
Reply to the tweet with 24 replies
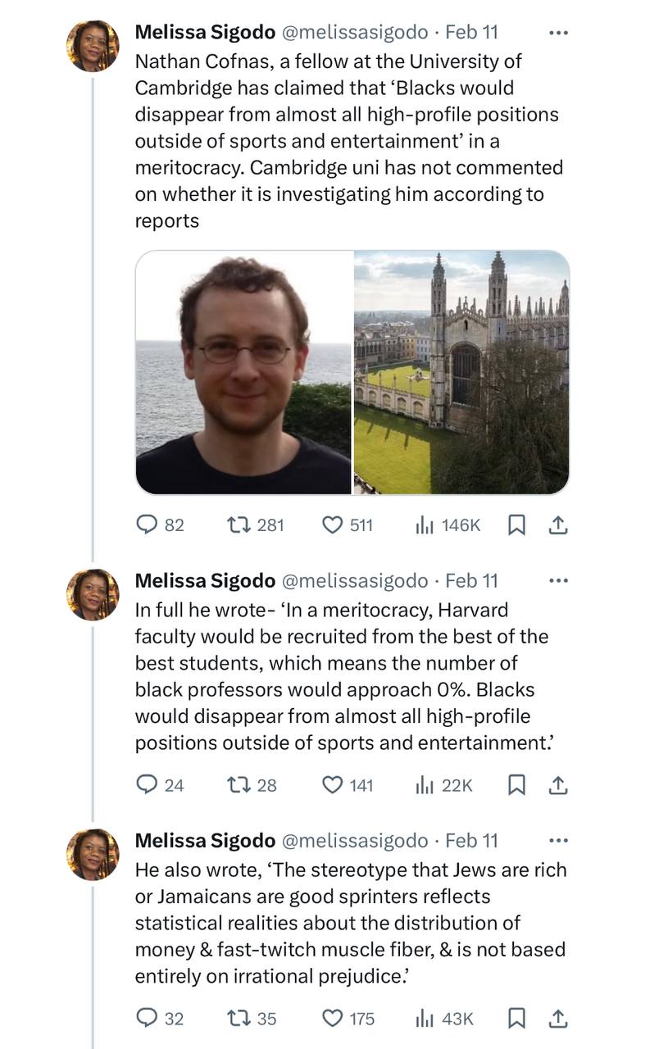pyautogui.click(x=148, y=785)
